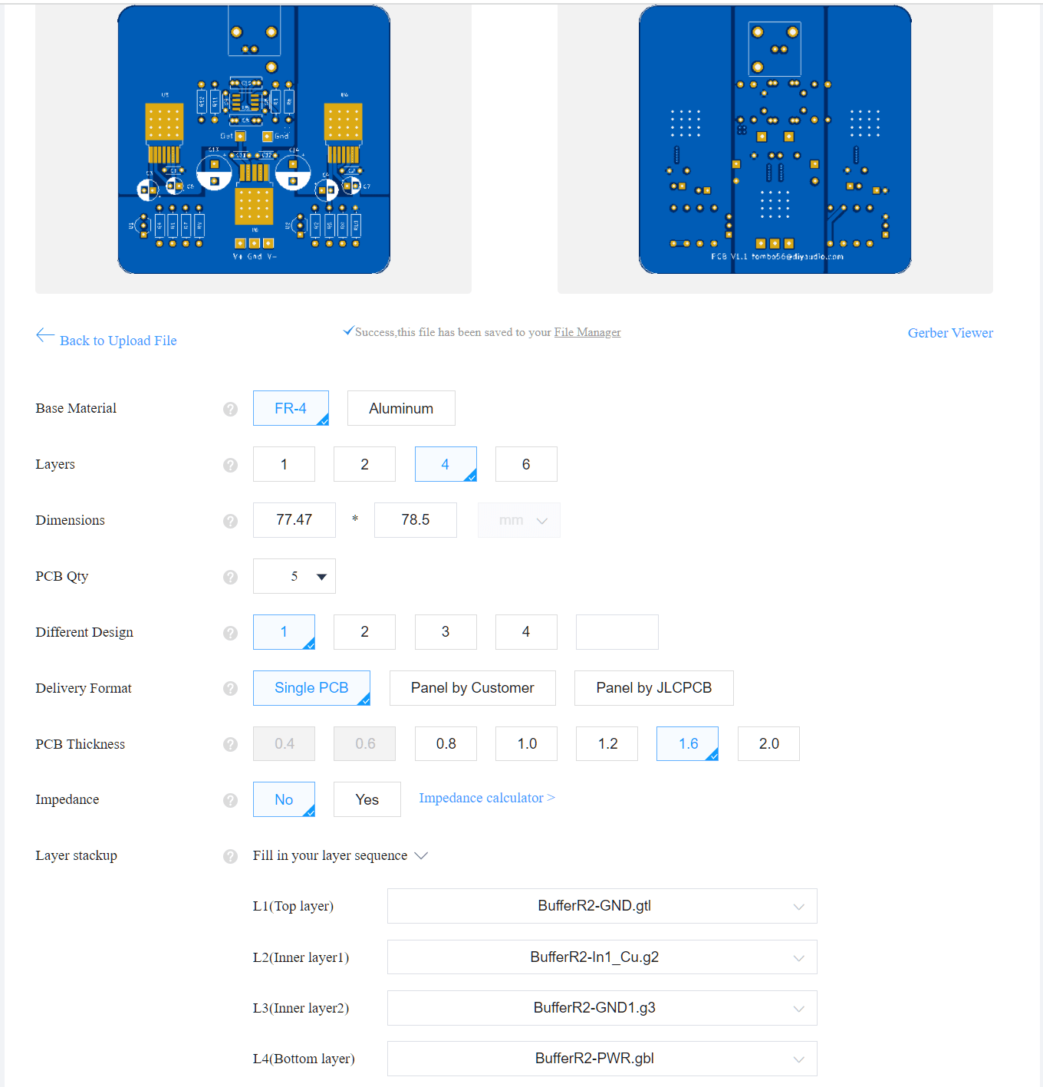Set PCB thickness to 1.6
This screenshot has height=1087, width=1043.
[687, 744]
